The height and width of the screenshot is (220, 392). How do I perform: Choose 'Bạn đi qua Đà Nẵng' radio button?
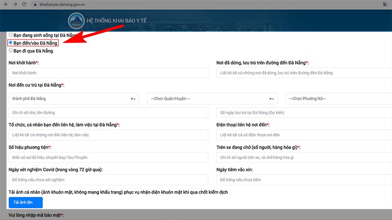[x=10, y=50]
